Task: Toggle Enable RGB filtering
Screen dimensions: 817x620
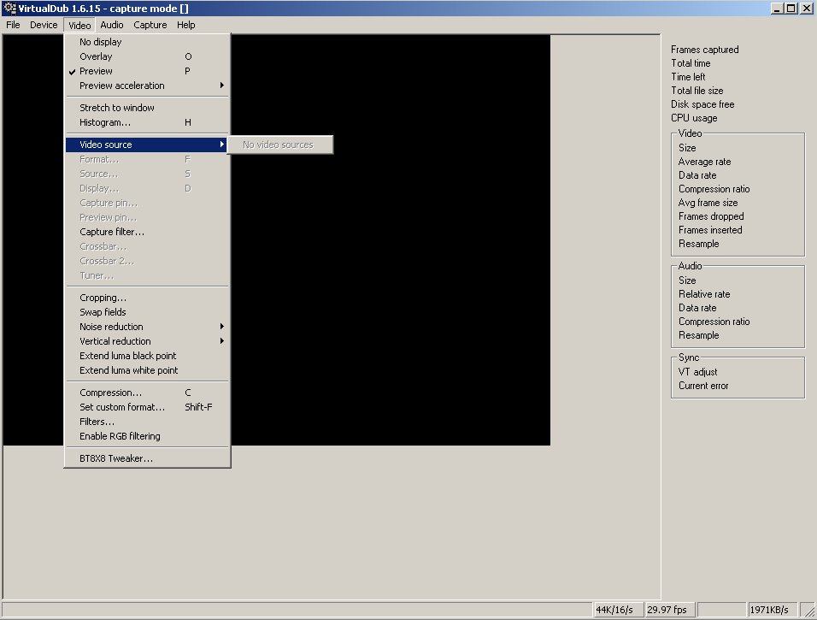Action: 148,436
